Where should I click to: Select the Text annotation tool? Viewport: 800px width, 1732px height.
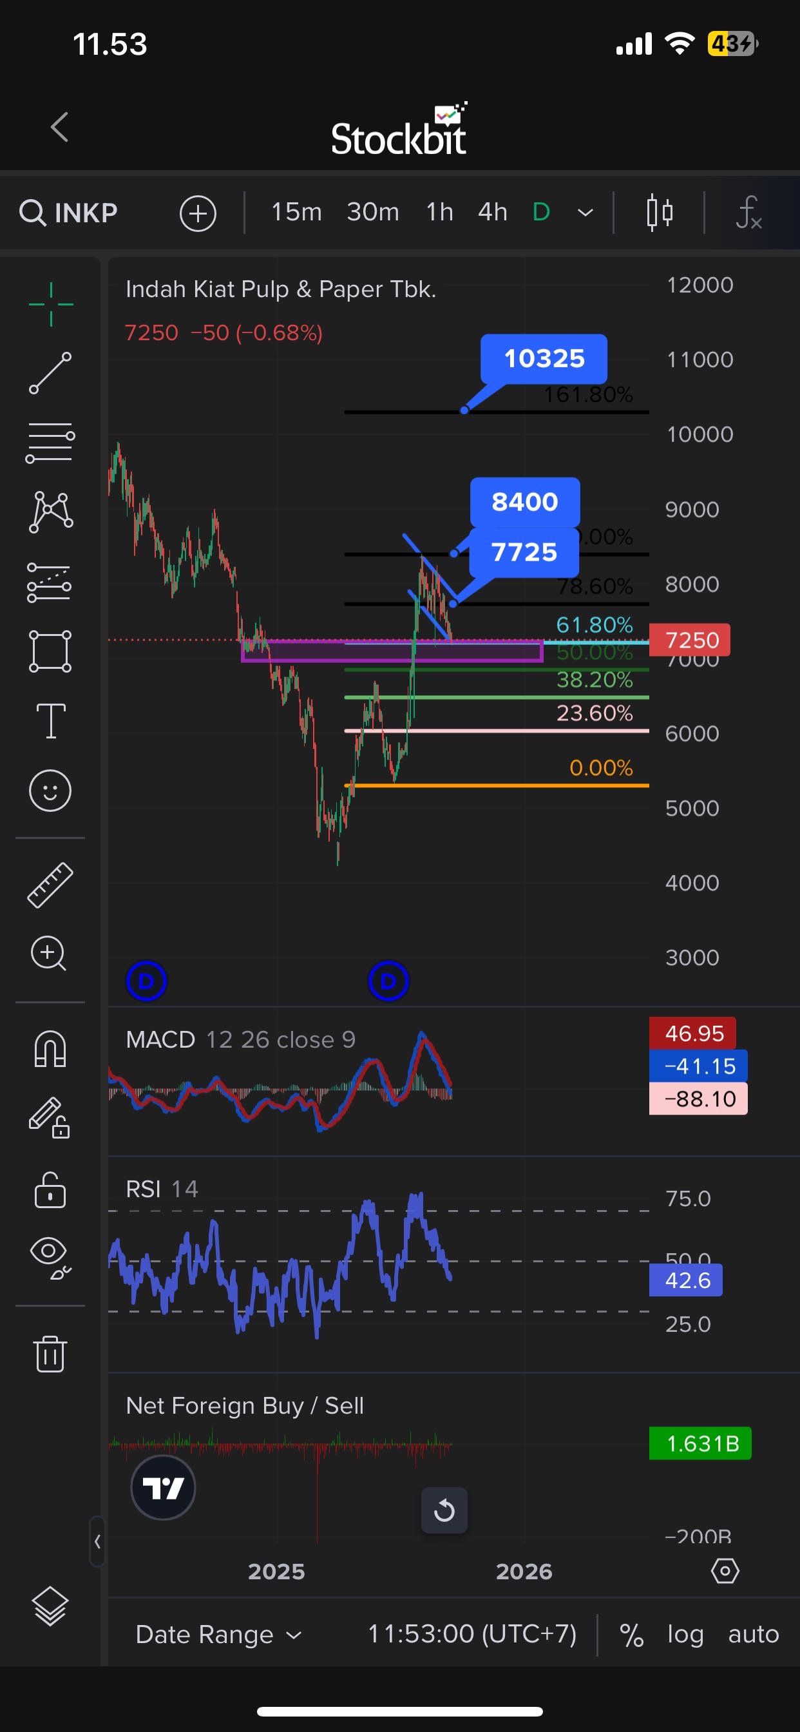click(x=51, y=721)
